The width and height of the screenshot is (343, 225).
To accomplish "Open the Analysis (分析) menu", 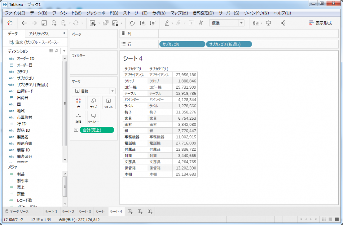I will click(x=159, y=13).
